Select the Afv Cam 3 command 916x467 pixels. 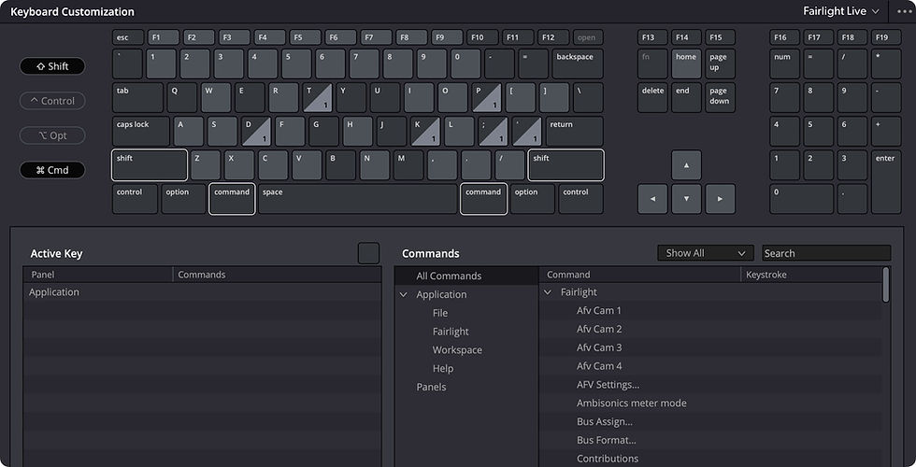point(599,347)
